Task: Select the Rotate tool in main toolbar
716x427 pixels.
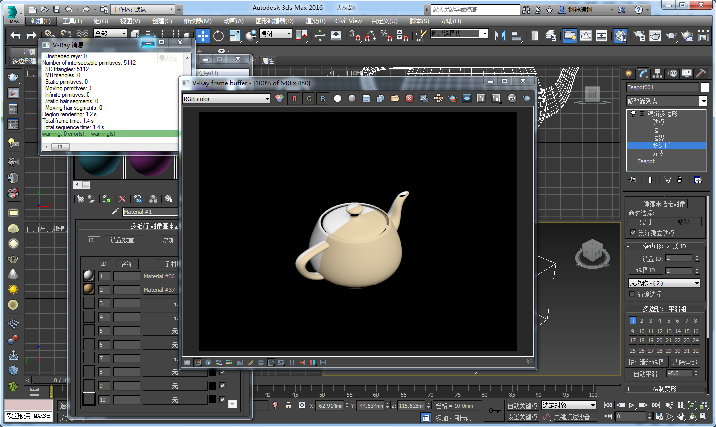Action: click(218, 35)
